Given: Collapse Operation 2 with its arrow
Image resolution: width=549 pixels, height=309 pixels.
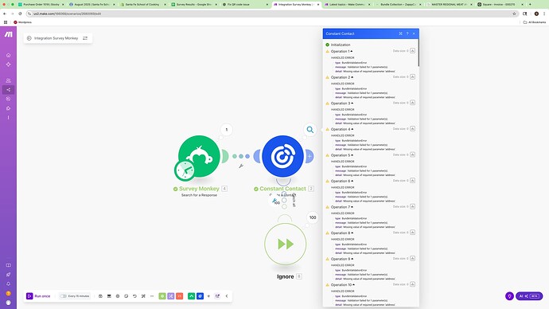Looking at the screenshot, I should click(352, 77).
